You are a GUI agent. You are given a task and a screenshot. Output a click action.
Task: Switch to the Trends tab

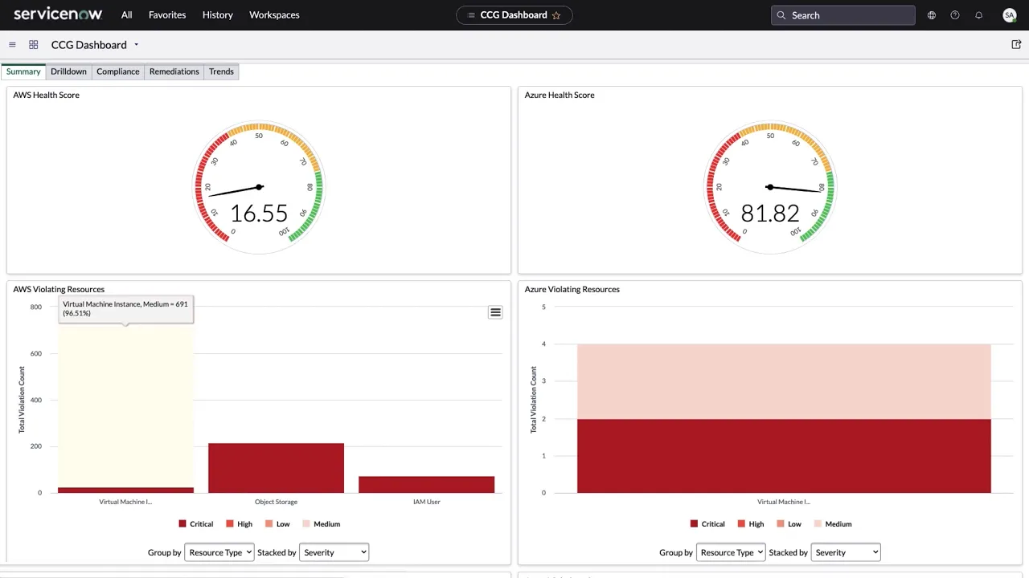click(221, 71)
